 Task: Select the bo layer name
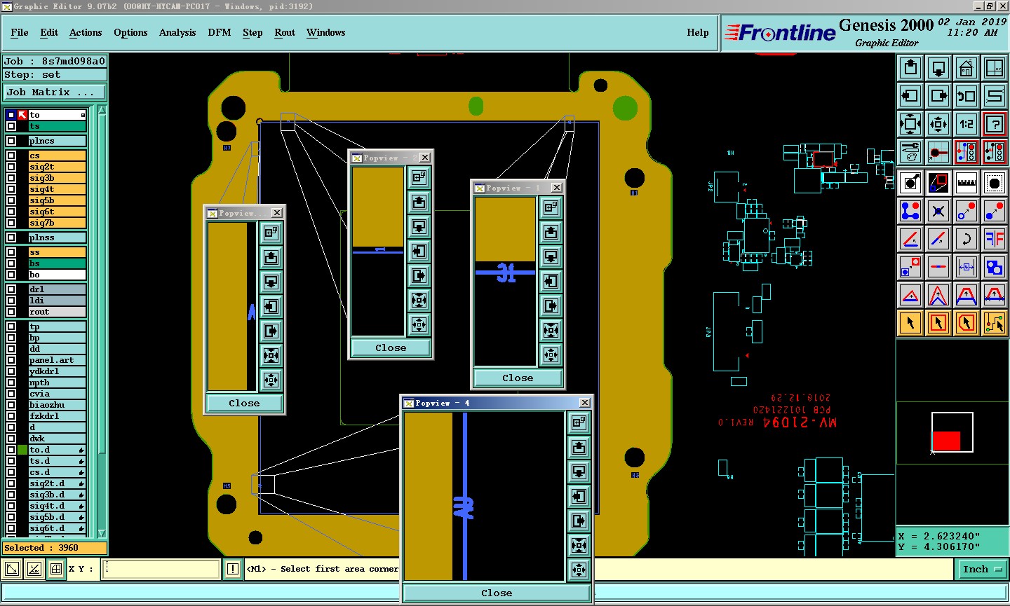point(58,275)
